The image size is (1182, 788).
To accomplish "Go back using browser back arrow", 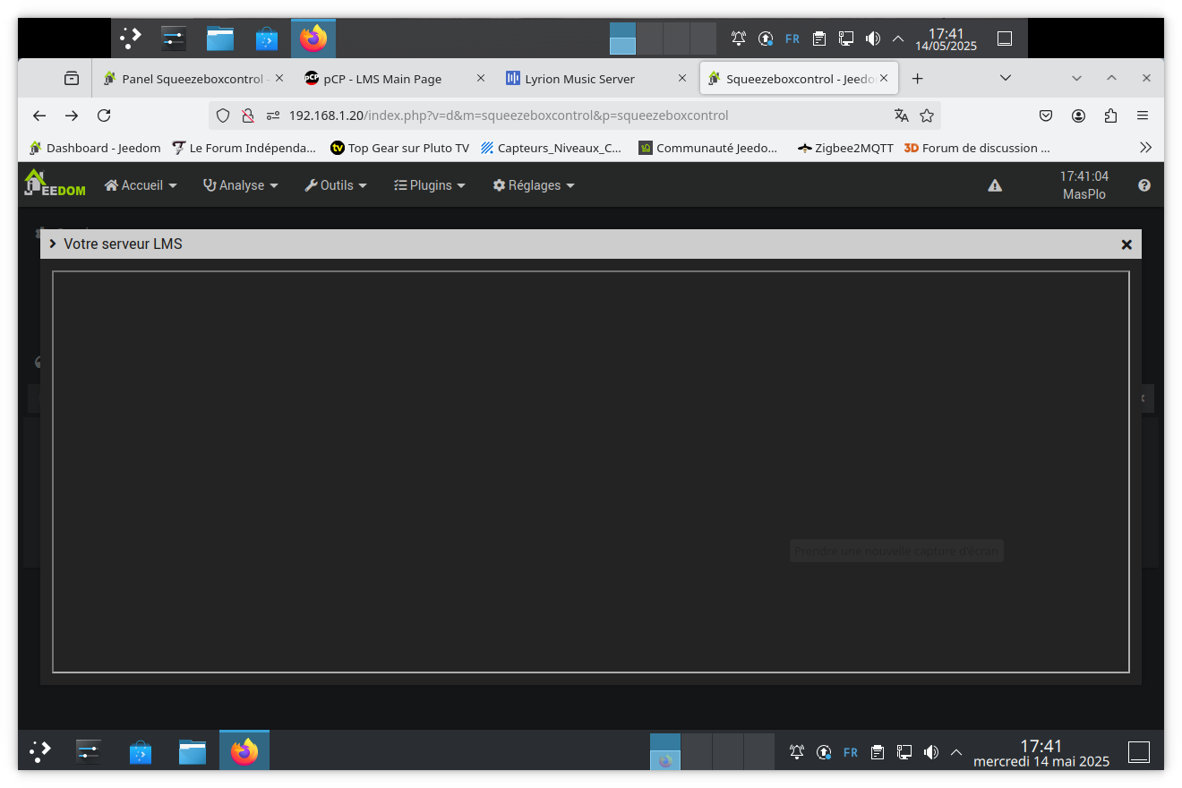I will click(x=39, y=116).
